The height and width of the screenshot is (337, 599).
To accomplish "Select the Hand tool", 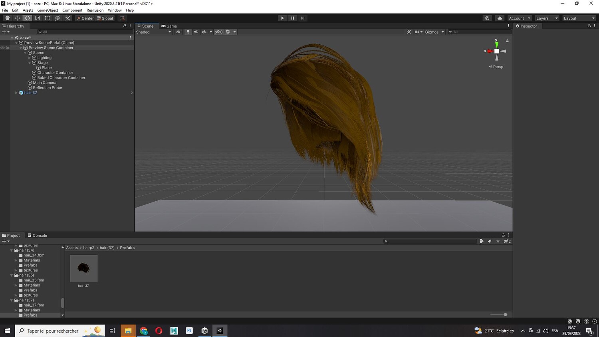I will (7, 18).
